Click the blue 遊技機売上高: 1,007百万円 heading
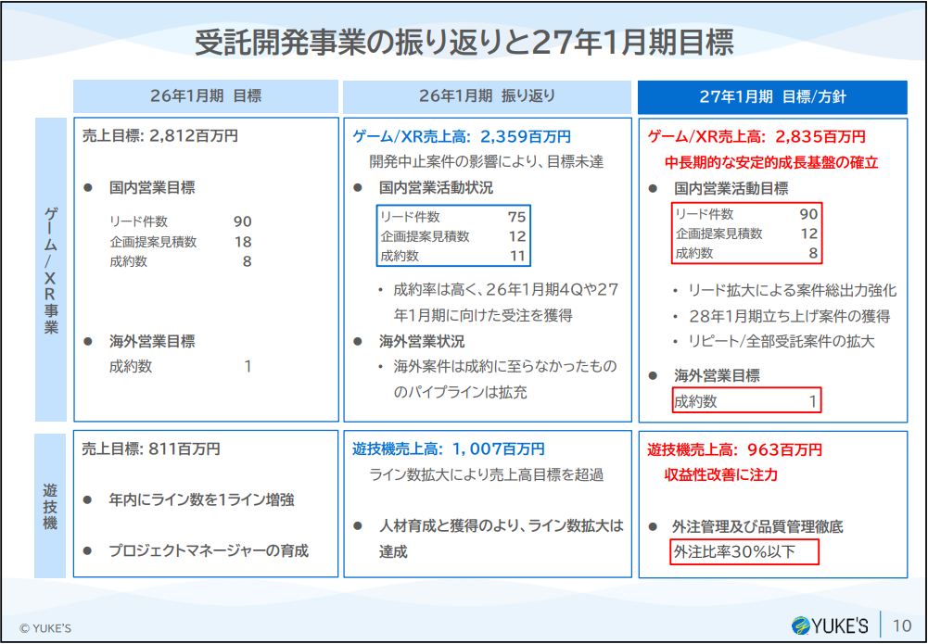This screenshot has width=928, height=644. pyautogui.click(x=449, y=449)
